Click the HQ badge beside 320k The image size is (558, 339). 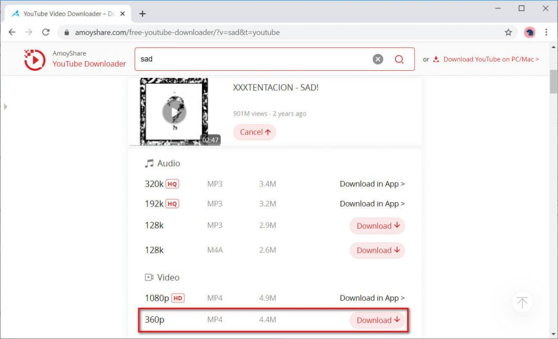tap(172, 184)
